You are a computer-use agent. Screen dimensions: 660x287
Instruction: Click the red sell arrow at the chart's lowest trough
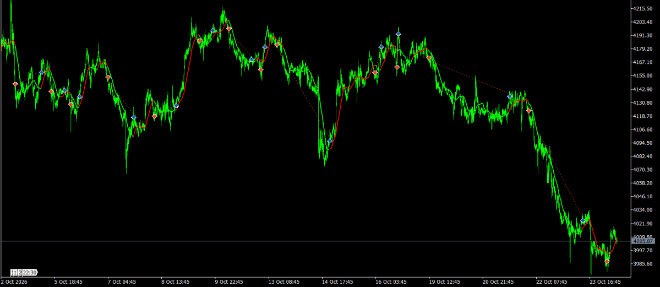tap(607, 262)
